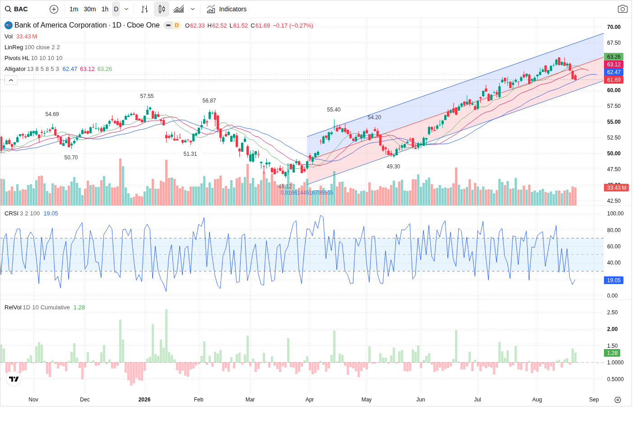Take a chart snapshot with camera icon
Viewport: 641px width, 429px height.
pos(622,9)
